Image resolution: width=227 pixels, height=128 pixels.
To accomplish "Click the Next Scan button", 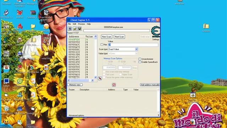I will point(119,37).
